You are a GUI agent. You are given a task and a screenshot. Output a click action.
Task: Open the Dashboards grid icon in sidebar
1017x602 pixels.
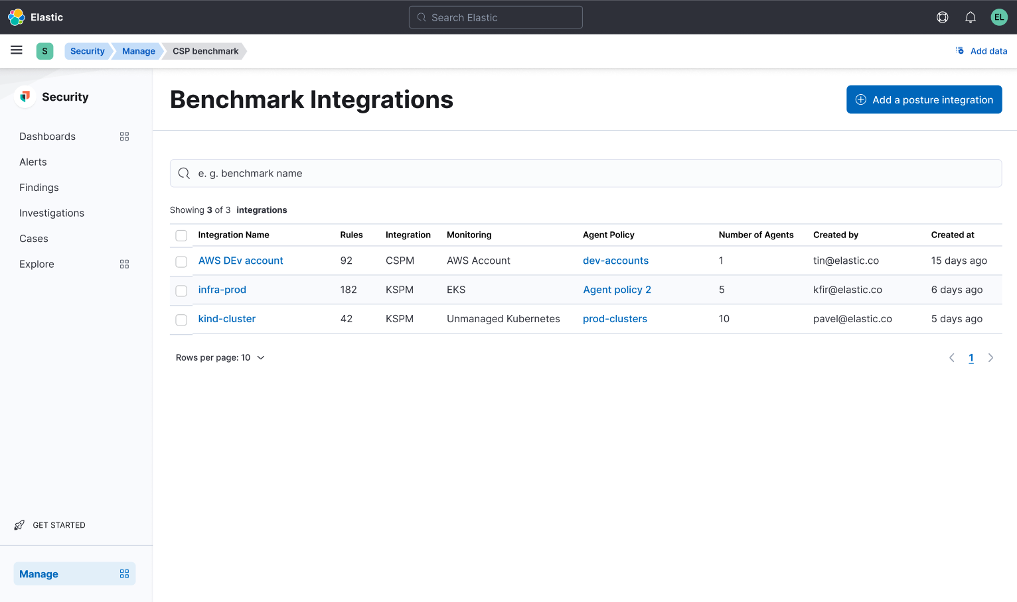(124, 136)
